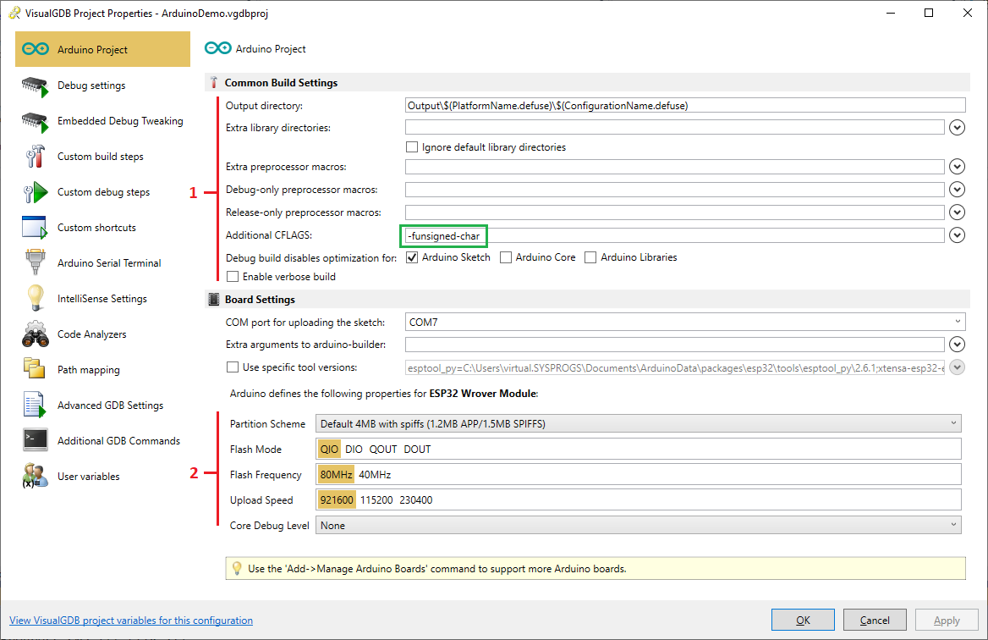Image resolution: width=988 pixels, height=640 pixels.
Task: Click the OK button
Action: pos(803,620)
